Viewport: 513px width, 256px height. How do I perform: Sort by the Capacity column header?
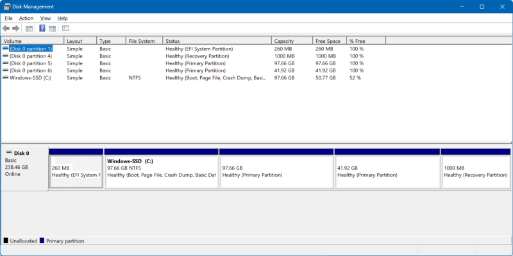tap(292, 41)
